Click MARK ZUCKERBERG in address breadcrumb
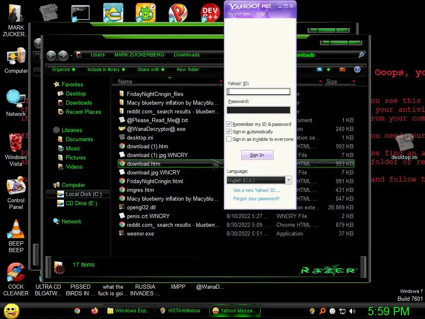Viewport: 425px width, 319px height. pyautogui.click(x=139, y=55)
